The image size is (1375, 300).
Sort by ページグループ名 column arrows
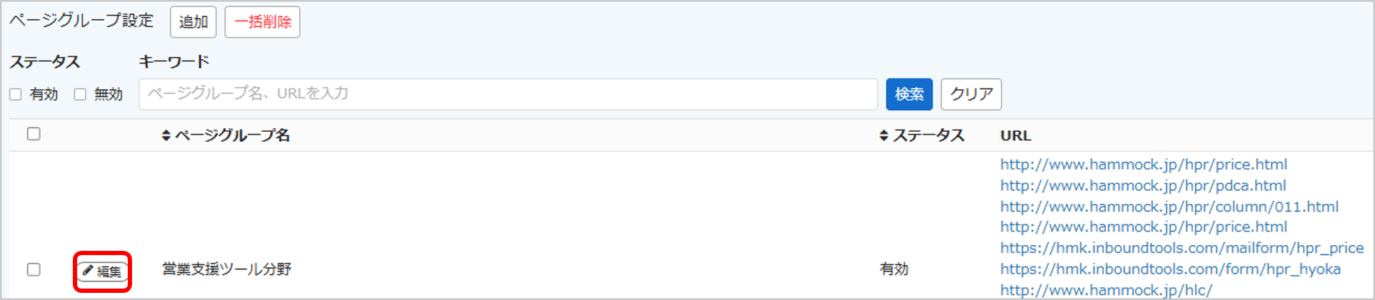(166, 135)
